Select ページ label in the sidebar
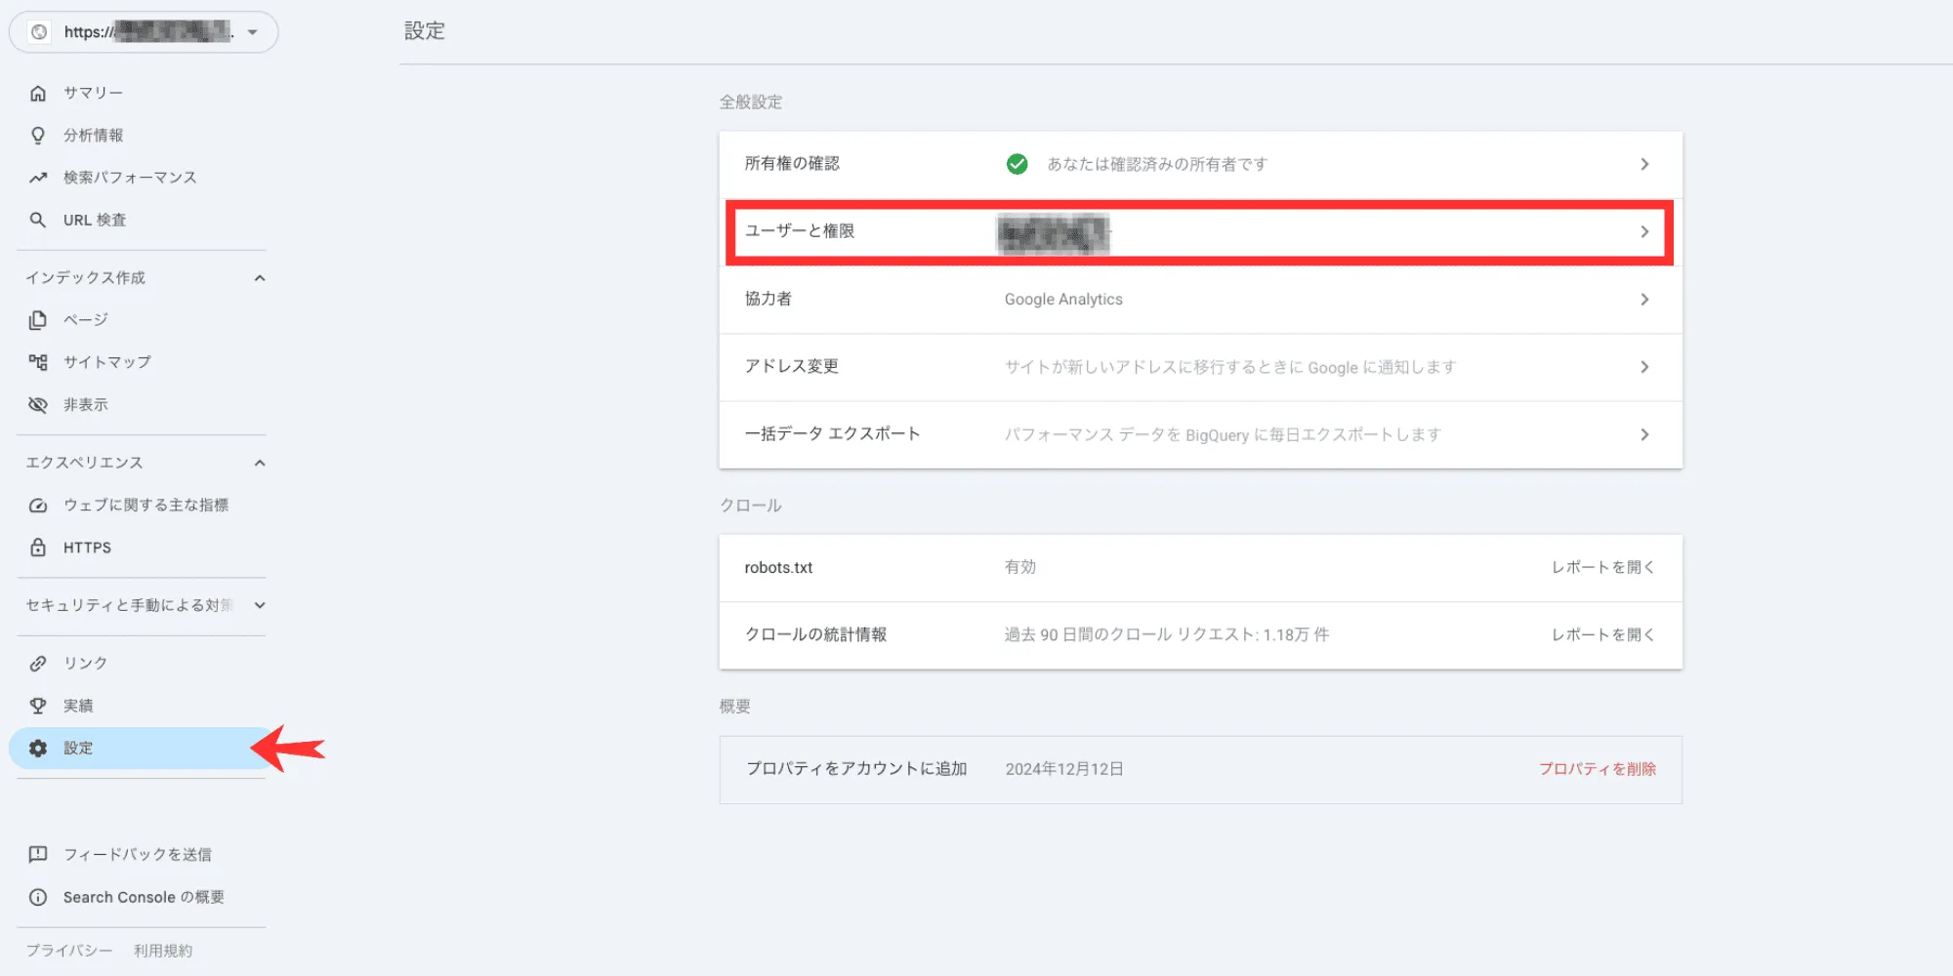This screenshot has width=1953, height=976. pos(86,320)
